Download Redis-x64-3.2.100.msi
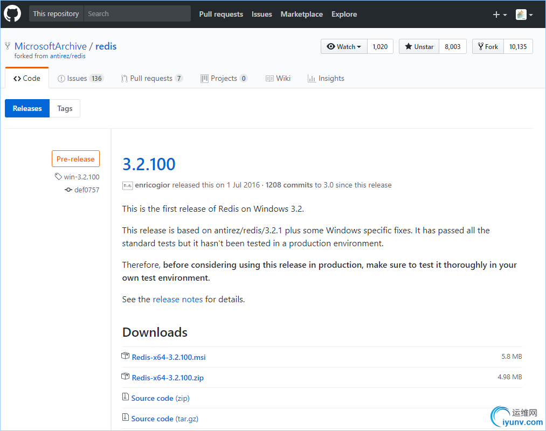This screenshot has height=431, width=546. (169, 357)
